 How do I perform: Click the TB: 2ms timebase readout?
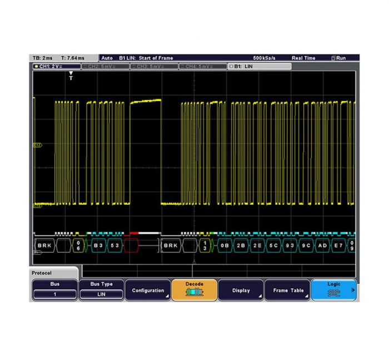coord(43,58)
